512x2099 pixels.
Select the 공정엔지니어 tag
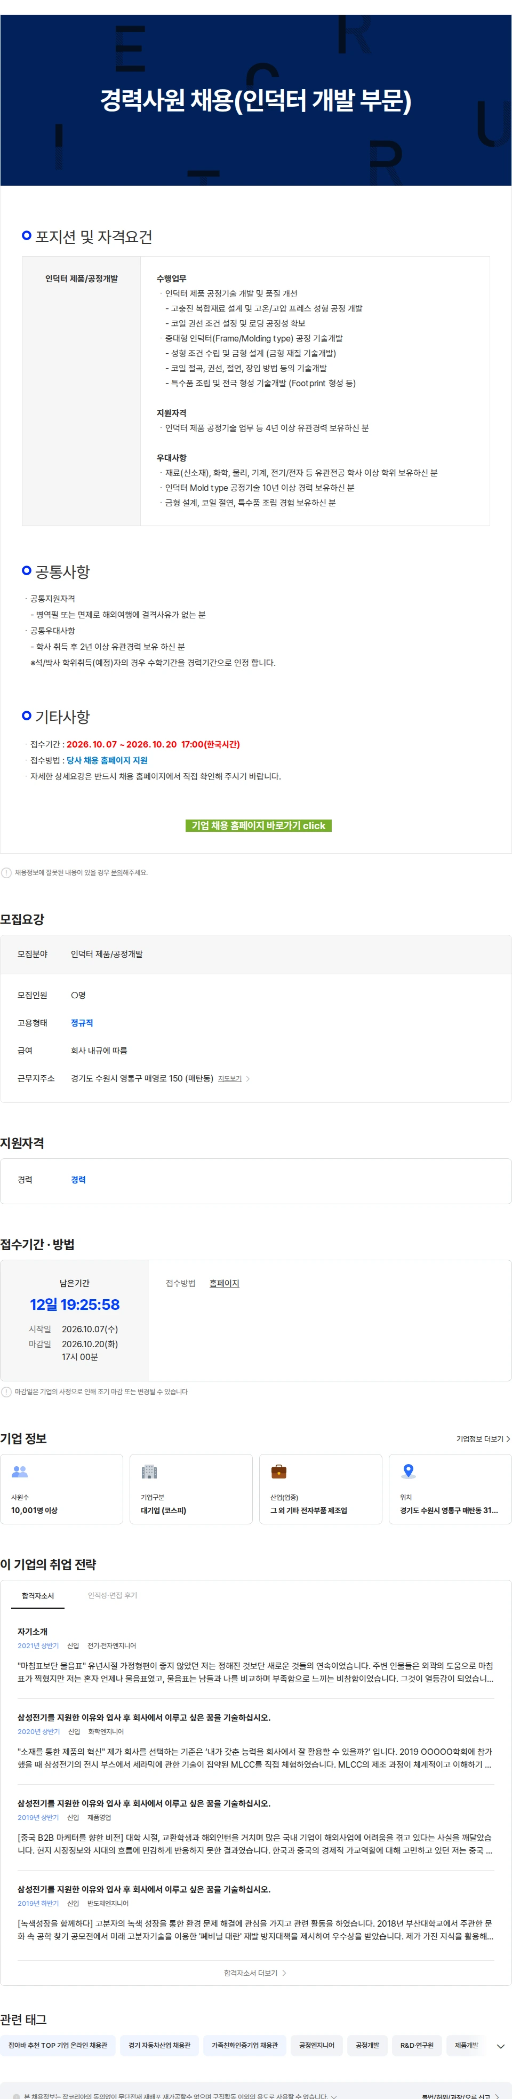tap(317, 2046)
